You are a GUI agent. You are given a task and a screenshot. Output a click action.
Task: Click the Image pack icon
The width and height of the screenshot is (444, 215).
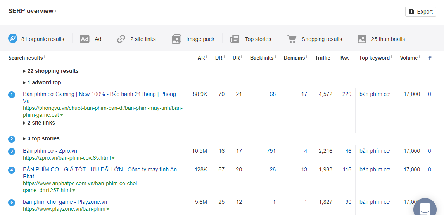(x=176, y=39)
